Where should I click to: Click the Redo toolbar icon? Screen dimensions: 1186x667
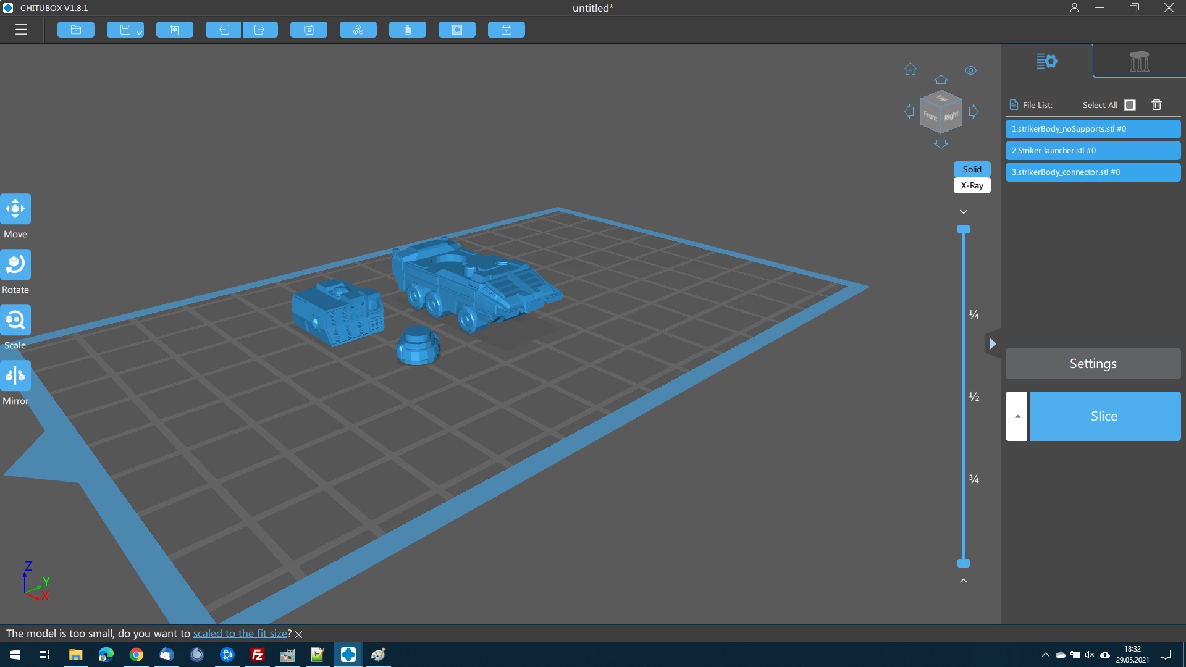tap(259, 30)
